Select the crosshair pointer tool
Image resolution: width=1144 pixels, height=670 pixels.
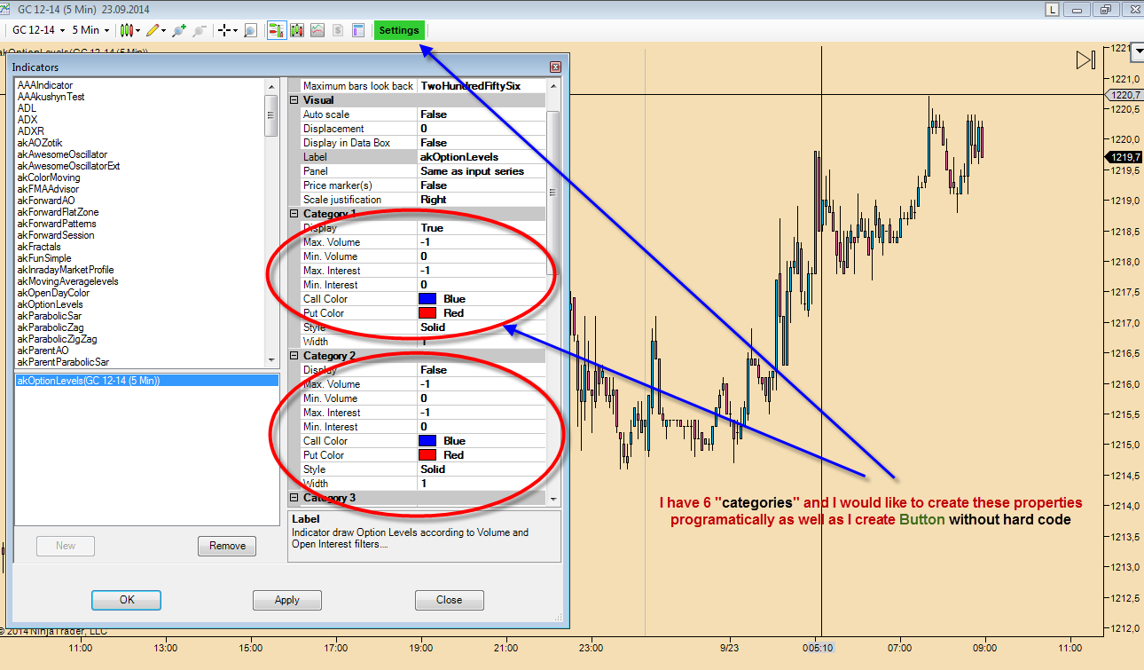click(224, 30)
